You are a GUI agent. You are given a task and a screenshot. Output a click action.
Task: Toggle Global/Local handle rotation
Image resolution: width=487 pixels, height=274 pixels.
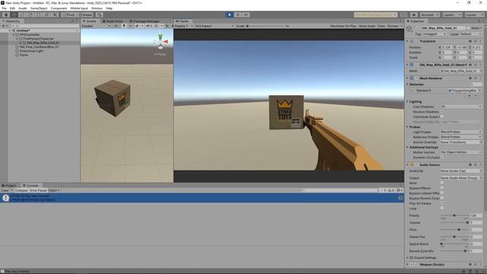point(85,14)
